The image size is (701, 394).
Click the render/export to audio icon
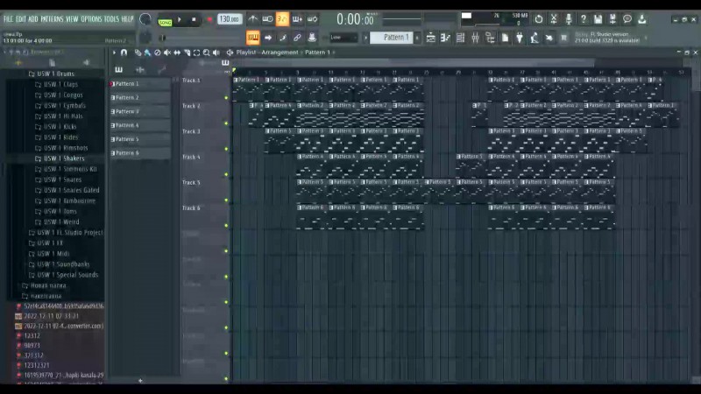(612, 18)
